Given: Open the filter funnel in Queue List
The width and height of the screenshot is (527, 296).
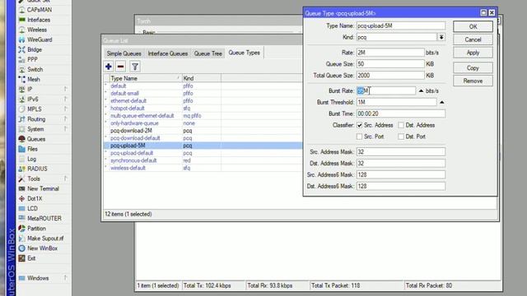Looking at the screenshot, I should point(135,67).
